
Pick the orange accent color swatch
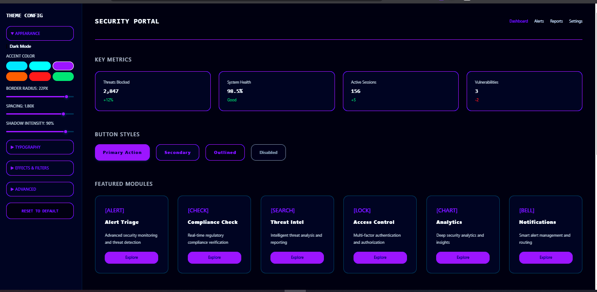click(x=17, y=77)
